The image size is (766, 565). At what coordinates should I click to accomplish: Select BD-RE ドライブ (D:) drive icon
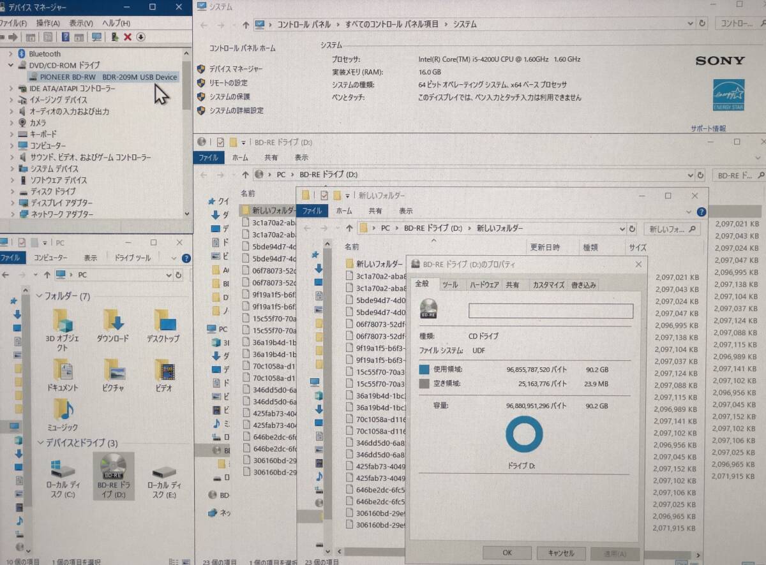click(x=113, y=476)
